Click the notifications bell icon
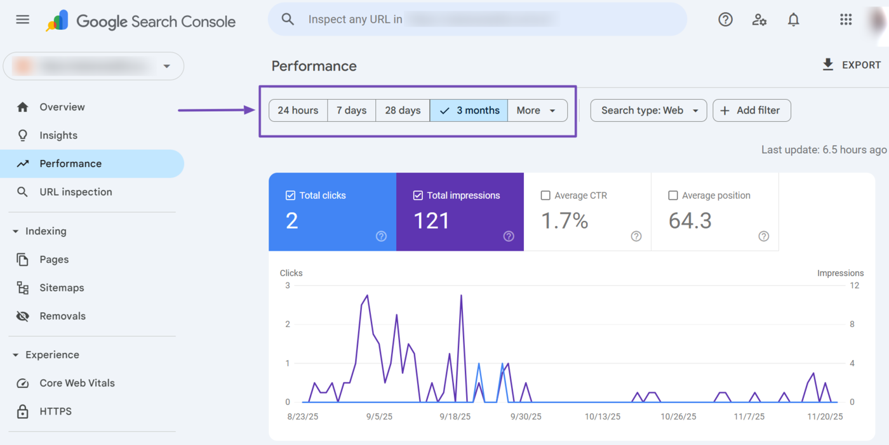The width and height of the screenshot is (889, 445). (793, 19)
